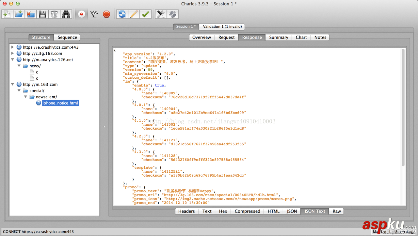This screenshot has width=418, height=236.
Task: Select the special/ folder row
Action: click(37, 91)
